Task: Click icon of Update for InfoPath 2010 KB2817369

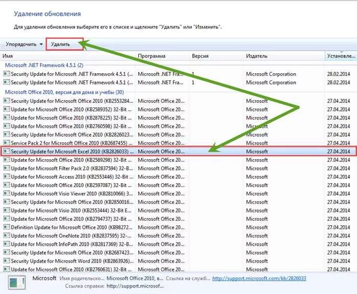Action: click(7, 244)
